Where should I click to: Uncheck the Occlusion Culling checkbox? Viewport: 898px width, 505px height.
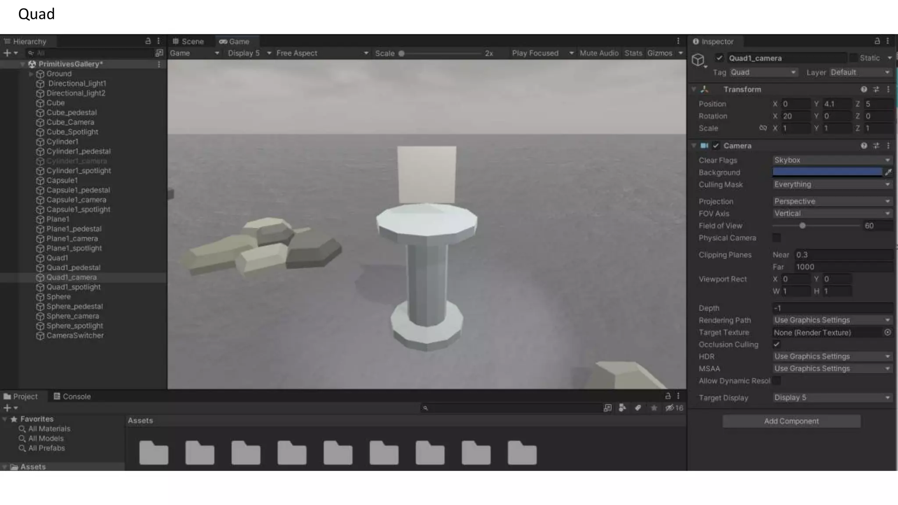click(x=777, y=345)
